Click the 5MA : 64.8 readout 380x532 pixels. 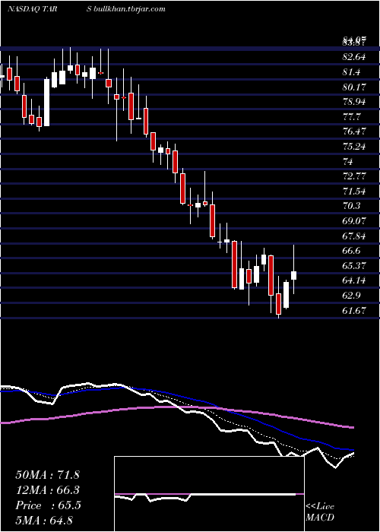[x=44, y=520]
